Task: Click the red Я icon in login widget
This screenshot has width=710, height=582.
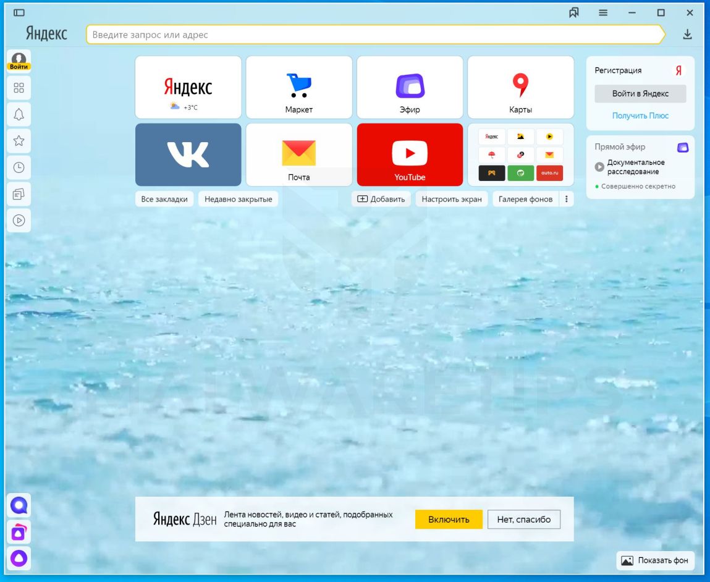Action: point(678,70)
